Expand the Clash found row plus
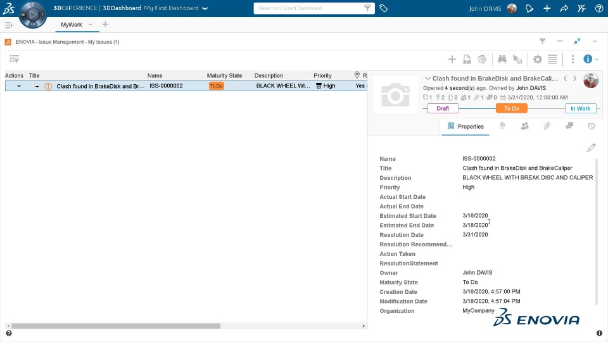This screenshot has width=608, height=342. pyautogui.click(x=37, y=87)
